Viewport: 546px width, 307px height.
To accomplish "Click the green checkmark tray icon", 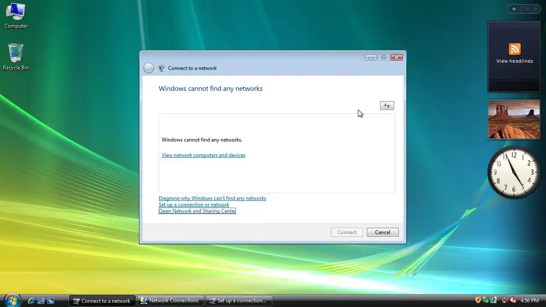I will (486, 300).
